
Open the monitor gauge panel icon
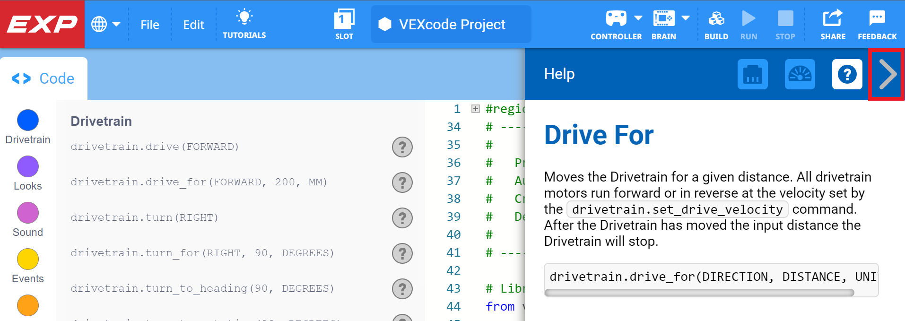pyautogui.click(x=800, y=74)
